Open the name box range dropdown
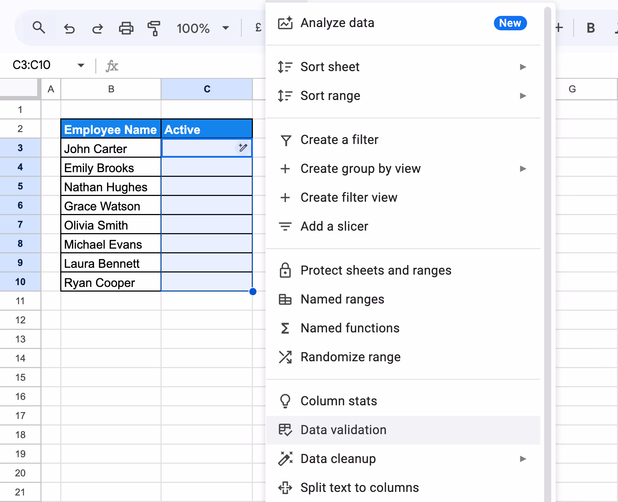The width and height of the screenshot is (618, 502). 81,65
